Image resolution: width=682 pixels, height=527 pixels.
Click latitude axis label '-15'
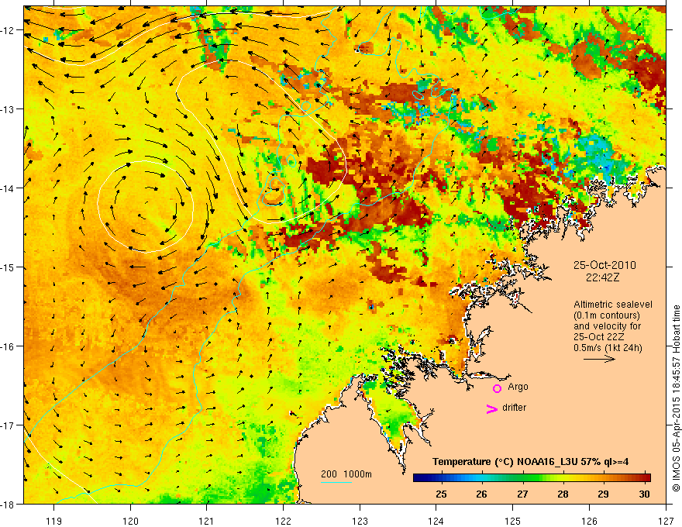pyautogui.click(x=8, y=267)
